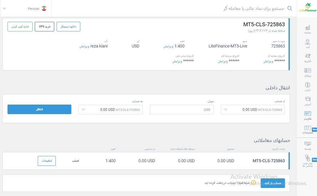317x196 pixels.
Task: Open the 'به حساب' destination account dropdown
Action: click(110, 110)
